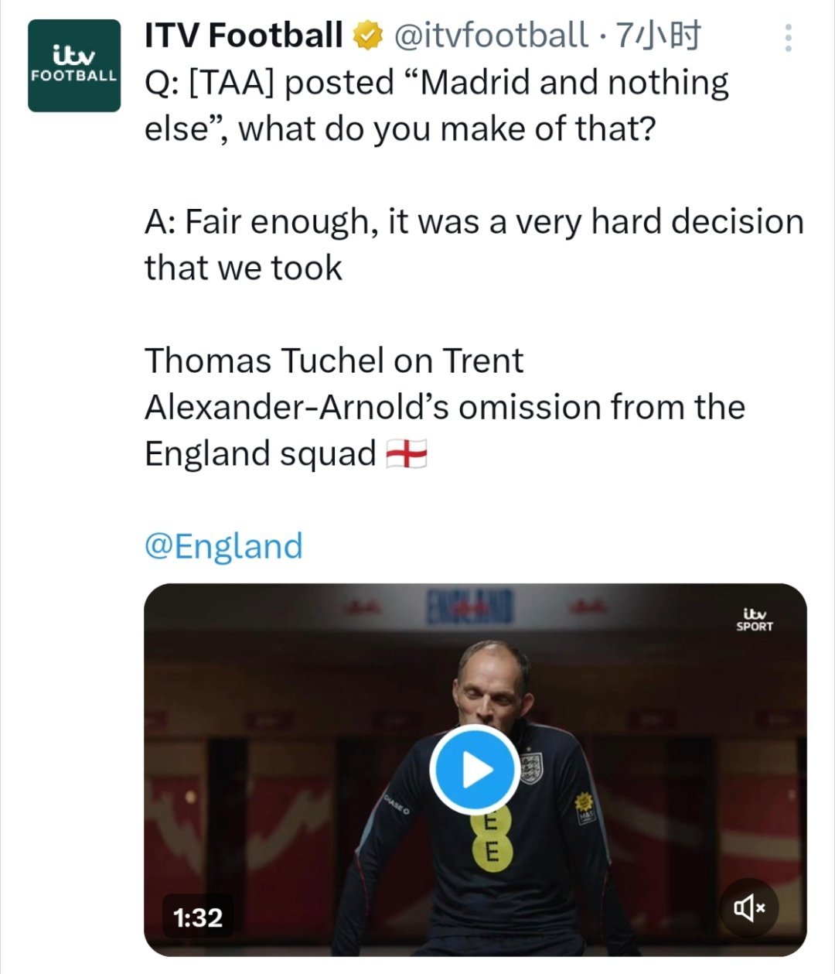Click the 7小时 post timestamp
This screenshot has width=835, height=974.
(x=658, y=36)
